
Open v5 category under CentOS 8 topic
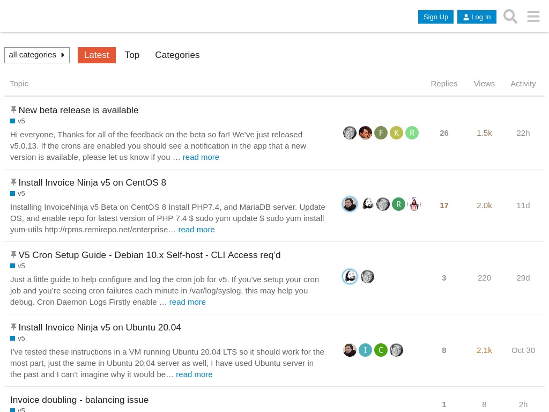click(21, 193)
